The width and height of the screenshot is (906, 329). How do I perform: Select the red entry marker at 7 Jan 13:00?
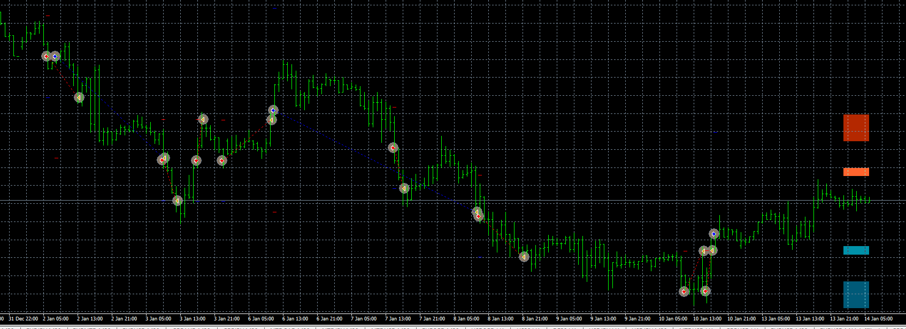(x=393, y=148)
